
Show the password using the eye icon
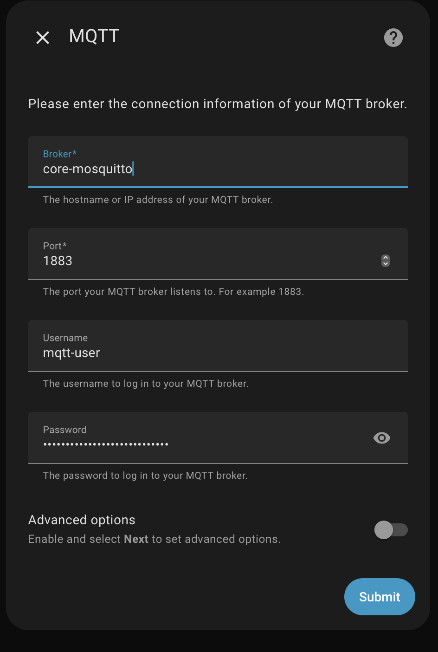click(x=381, y=438)
